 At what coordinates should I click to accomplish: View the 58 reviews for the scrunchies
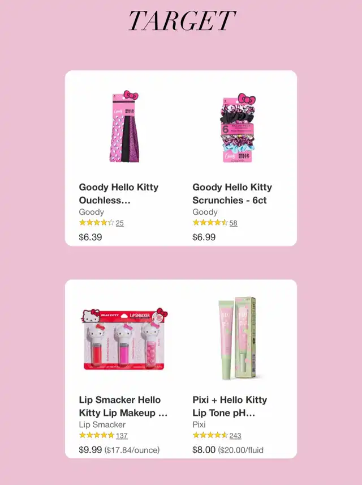[x=233, y=223]
